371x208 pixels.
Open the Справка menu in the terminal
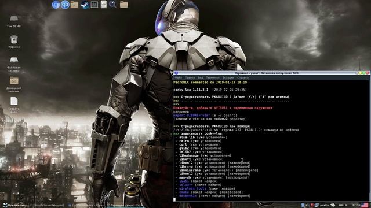point(243,77)
